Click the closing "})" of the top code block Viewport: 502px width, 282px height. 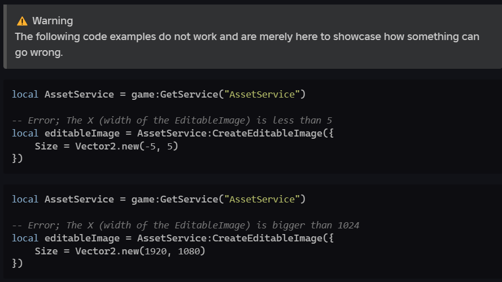(x=18, y=159)
